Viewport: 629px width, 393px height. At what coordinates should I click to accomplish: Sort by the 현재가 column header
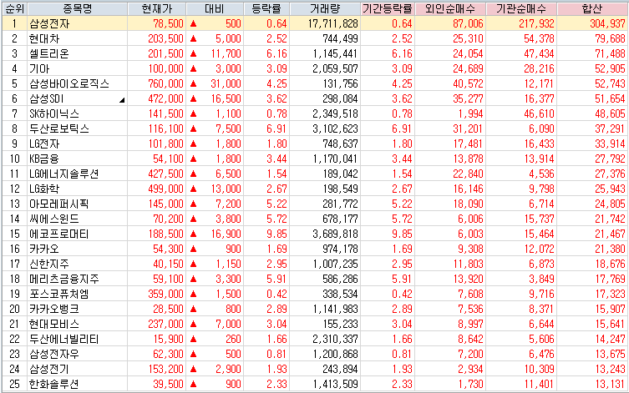coord(157,8)
